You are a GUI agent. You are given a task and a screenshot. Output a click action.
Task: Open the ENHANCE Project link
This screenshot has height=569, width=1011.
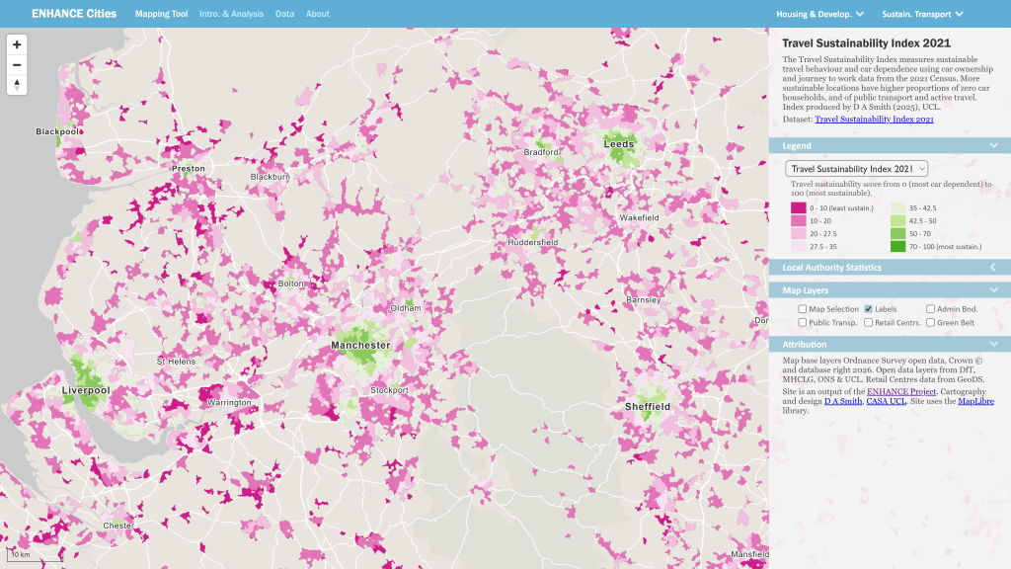(x=900, y=391)
